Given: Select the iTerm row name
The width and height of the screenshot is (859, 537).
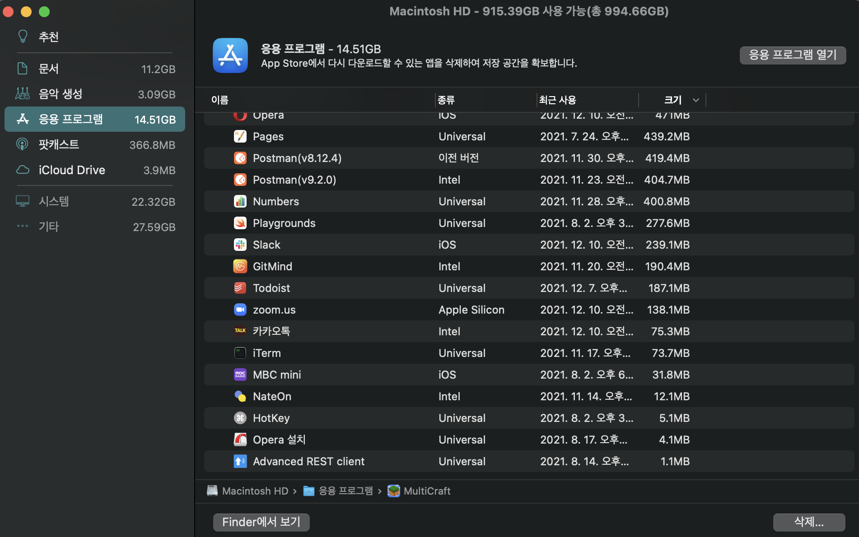Looking at the screenshot, I should pyautogui.click(x=267, y=353).
